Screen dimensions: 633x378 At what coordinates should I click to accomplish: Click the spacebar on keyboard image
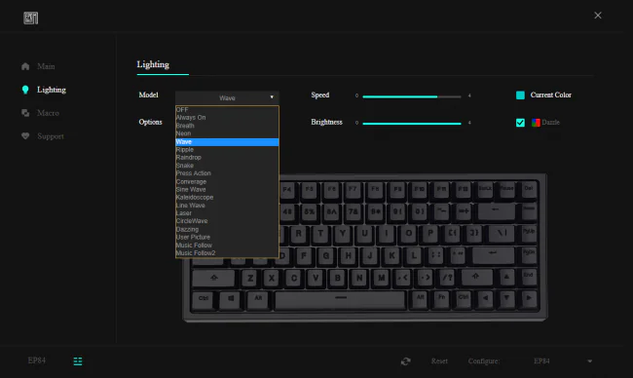(x=340, y=300)
